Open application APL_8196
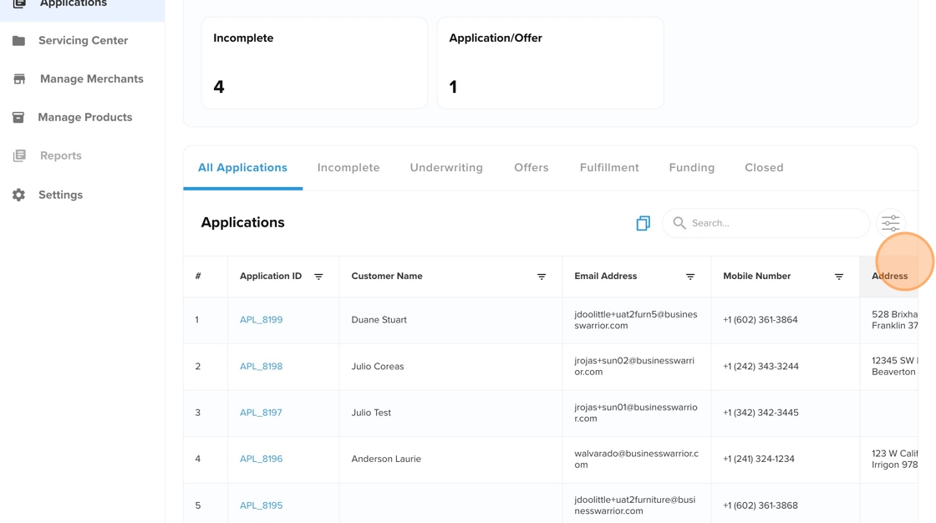 [262, 460]
